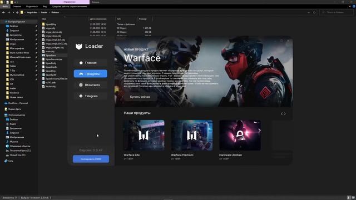Viewport: 356px width, 200px height.
Task: Click the Telegram plane icon
Action: tap(81, 96)
